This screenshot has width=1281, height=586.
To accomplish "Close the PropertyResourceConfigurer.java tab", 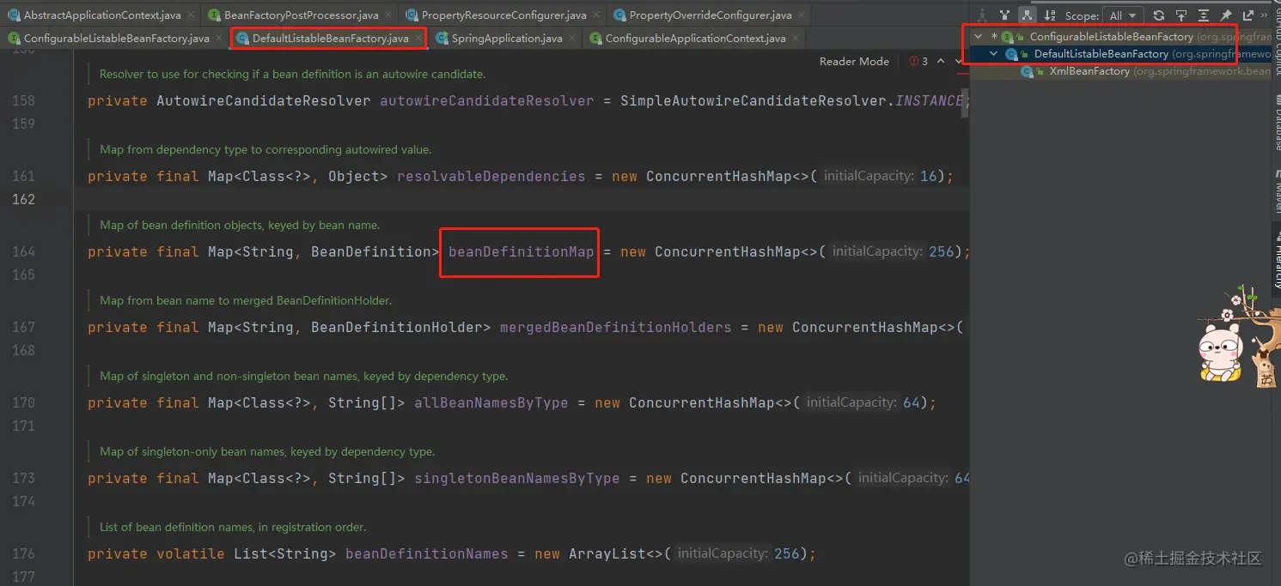I will [595, 15].
